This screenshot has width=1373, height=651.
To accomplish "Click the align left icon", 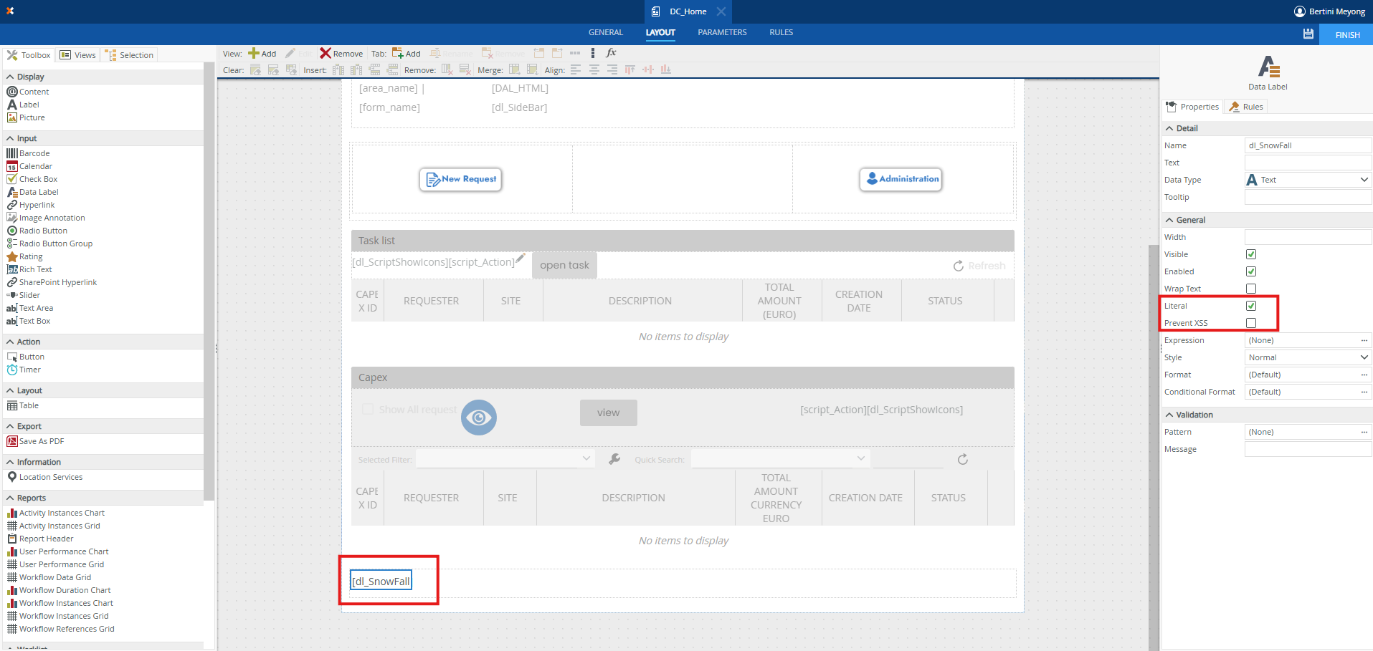I will (x=576, y=69).
